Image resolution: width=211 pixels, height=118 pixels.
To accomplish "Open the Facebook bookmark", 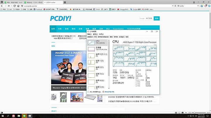I will [x=38, y=9].
